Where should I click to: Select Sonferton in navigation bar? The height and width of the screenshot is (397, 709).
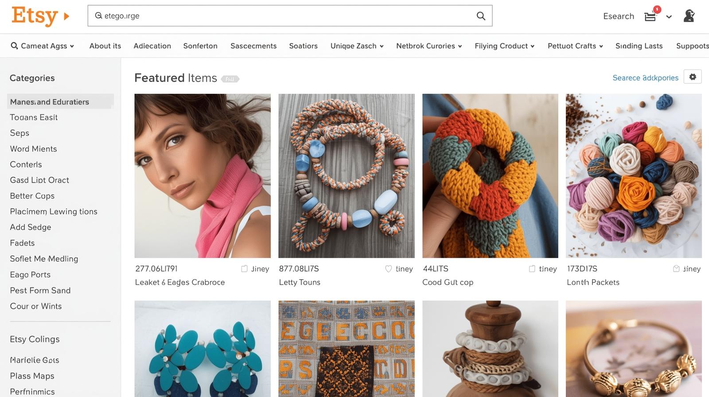[200, 46]
